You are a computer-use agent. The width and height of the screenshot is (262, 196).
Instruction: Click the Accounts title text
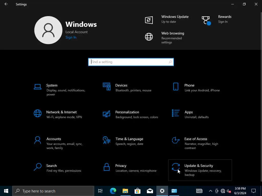54,139
